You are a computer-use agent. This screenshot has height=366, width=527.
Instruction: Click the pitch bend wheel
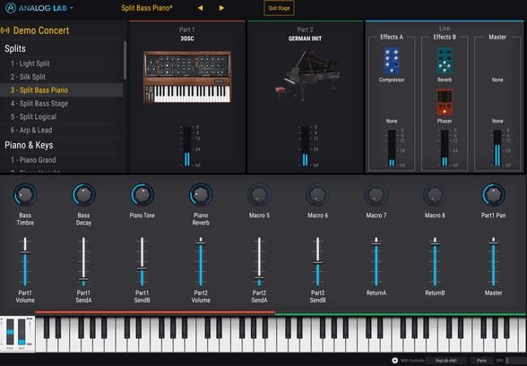[x=10, y=331]
